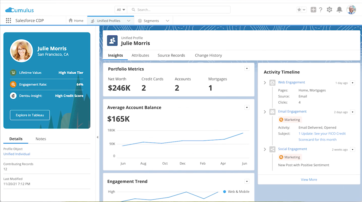Screen dimensions: 362x202
Task: Open the user avatar menu
Action: coord(351,10)
